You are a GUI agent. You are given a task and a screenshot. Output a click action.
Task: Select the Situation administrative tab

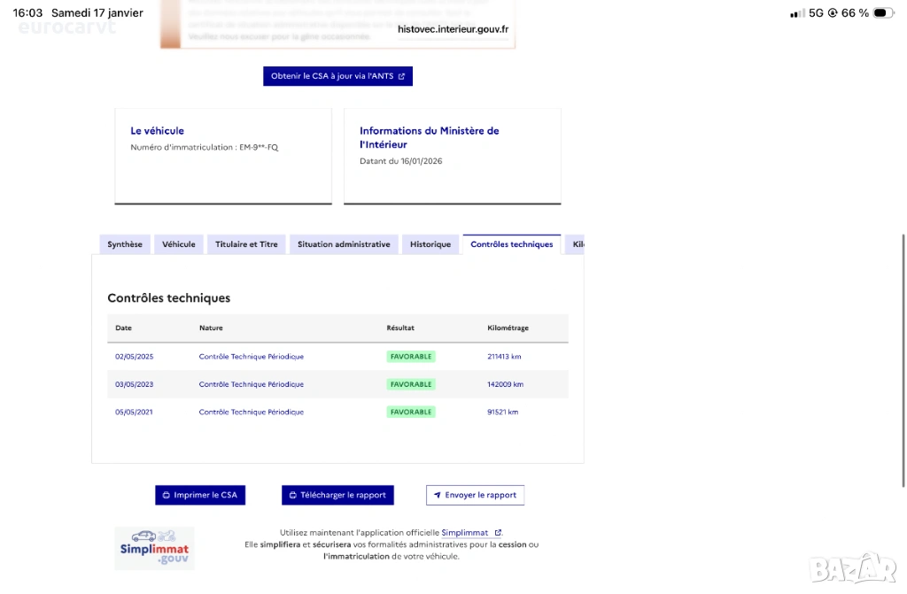pos(344,244)
